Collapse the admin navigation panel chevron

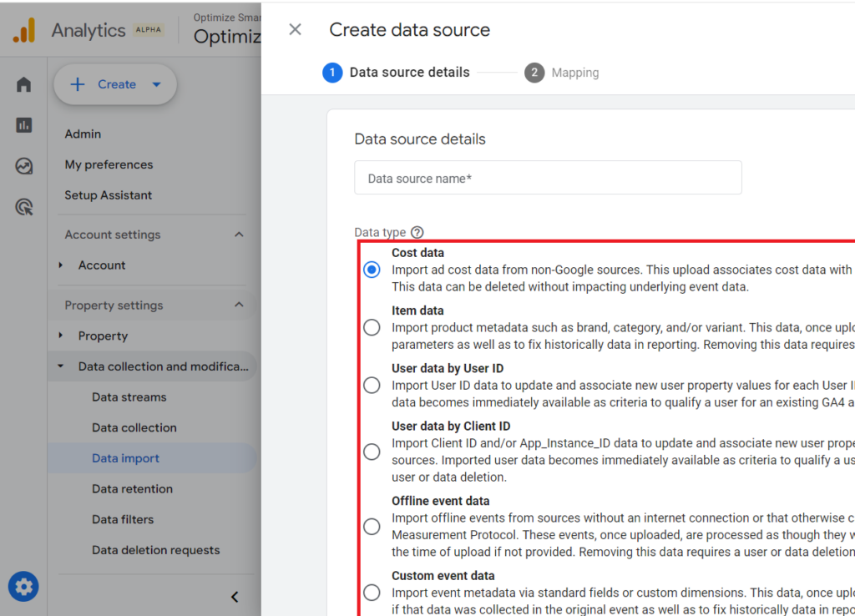pyautogui.click(x=235, y=597)
